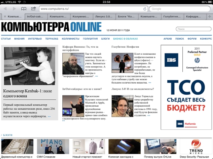The image size is (213, 159).
Task: Go to БИЗНЕС В ОБЛАКАХ section
Action: coord(125,39)
